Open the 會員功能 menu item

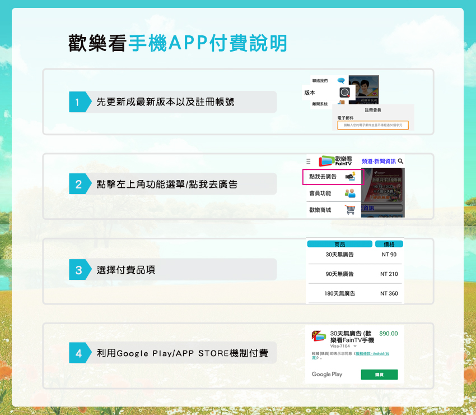pos(333,193)
